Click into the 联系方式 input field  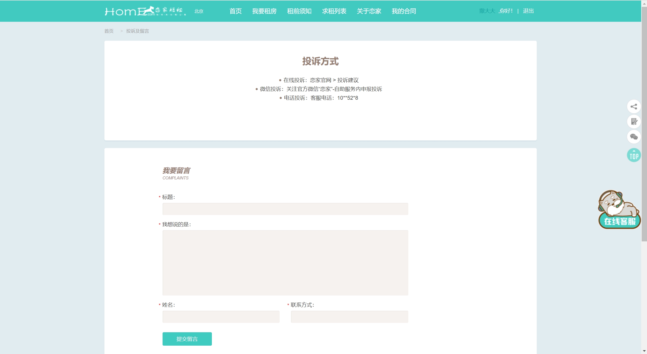coord(349,317)
